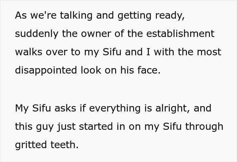The image size is (237, 162).
Task: Click the word "look"
Action: tap(91, 70)
